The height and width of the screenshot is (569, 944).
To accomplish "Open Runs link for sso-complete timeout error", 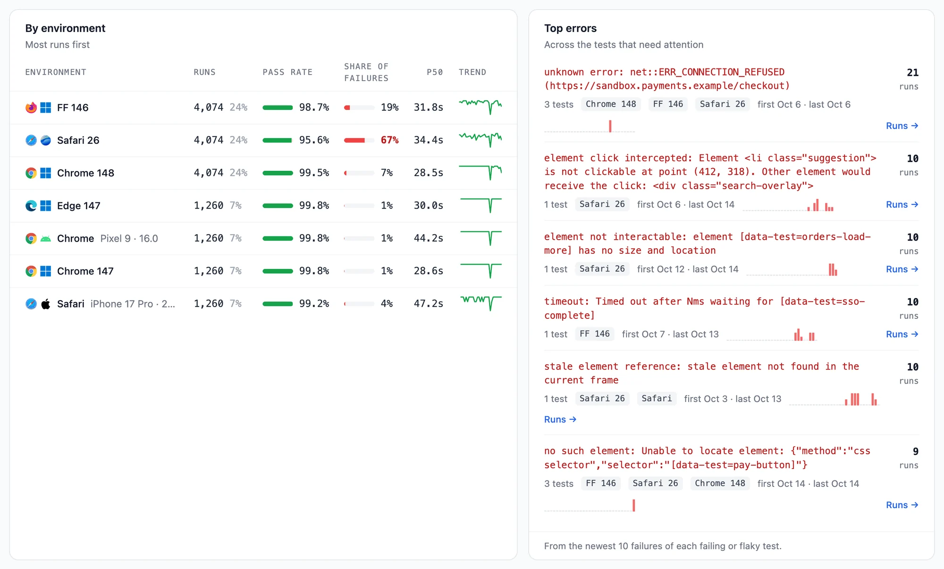I will [902, 335].
